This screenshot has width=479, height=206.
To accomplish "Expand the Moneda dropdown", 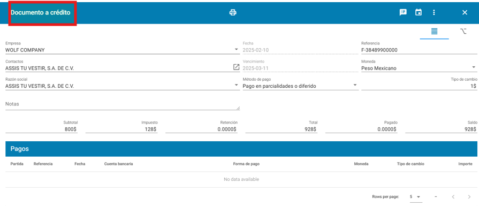I will pos(474,67).
